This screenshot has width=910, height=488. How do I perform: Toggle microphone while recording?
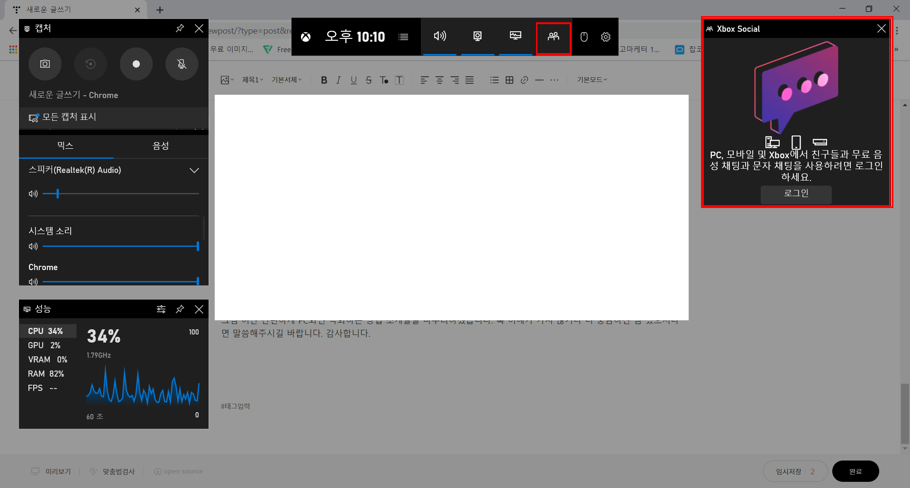[x=182, y=64]
